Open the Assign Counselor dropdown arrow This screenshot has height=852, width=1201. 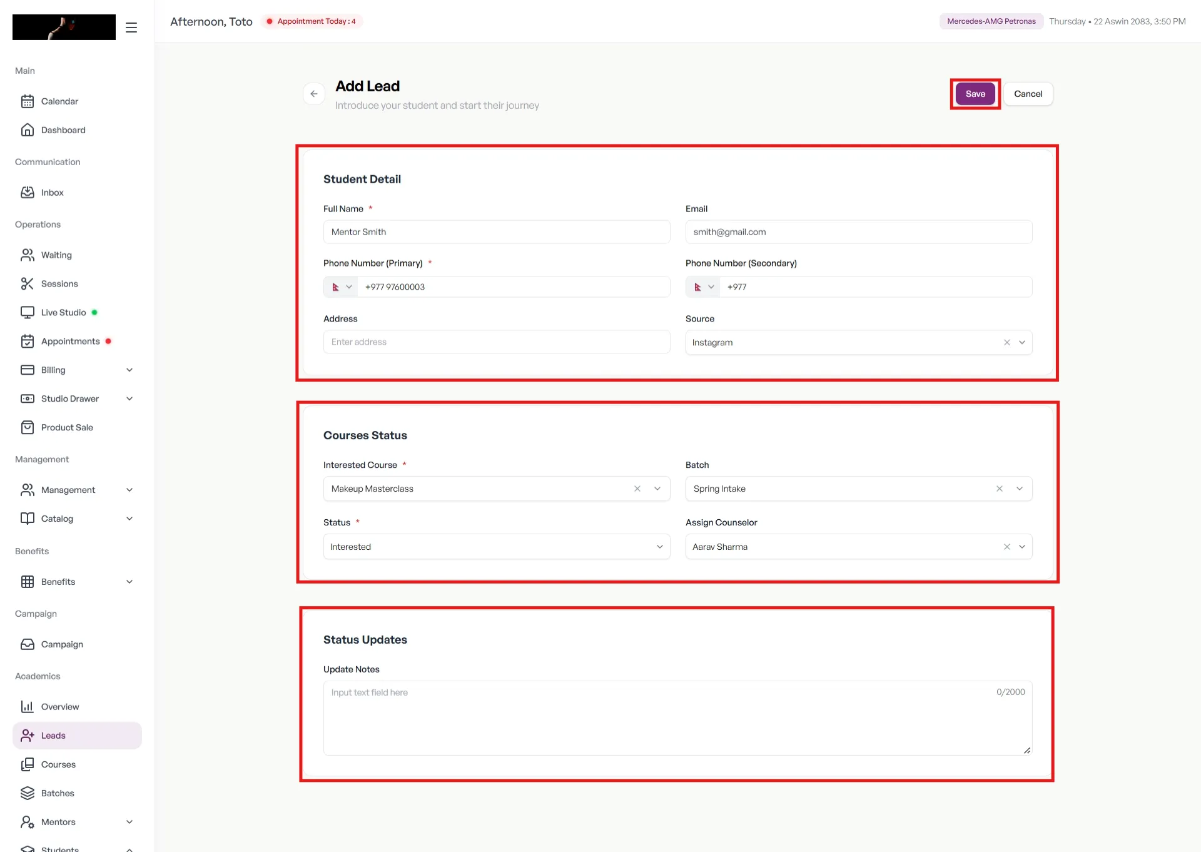coord(1022,547)
